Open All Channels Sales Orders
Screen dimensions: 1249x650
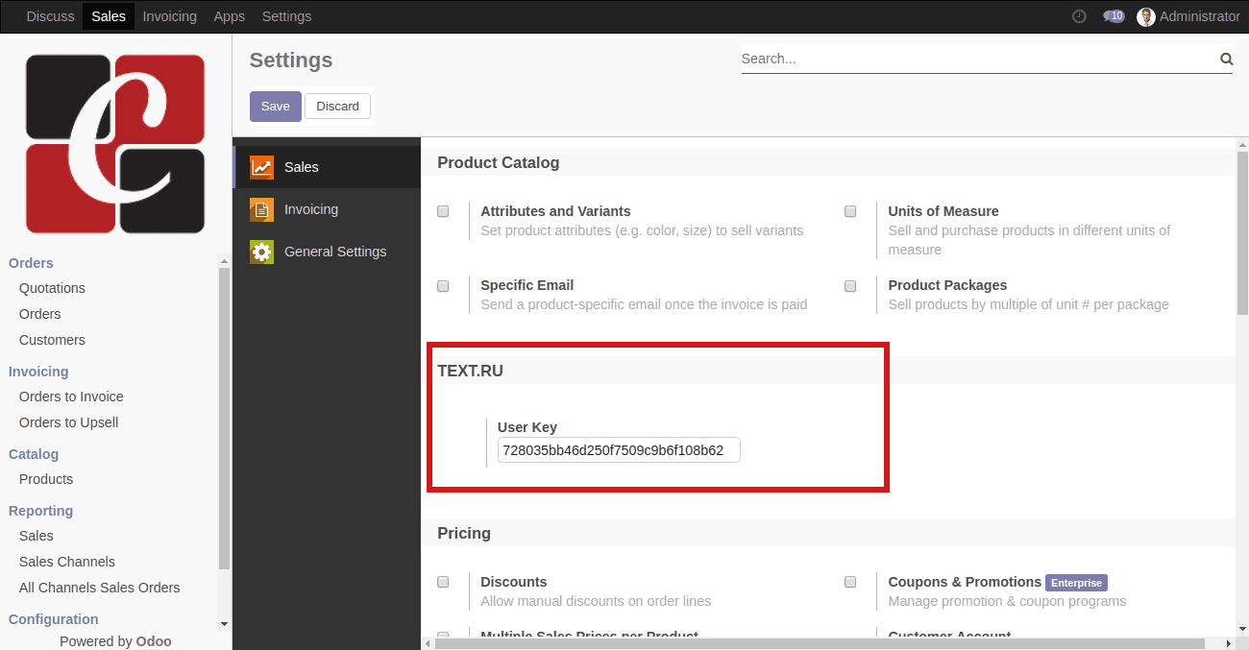99,588
